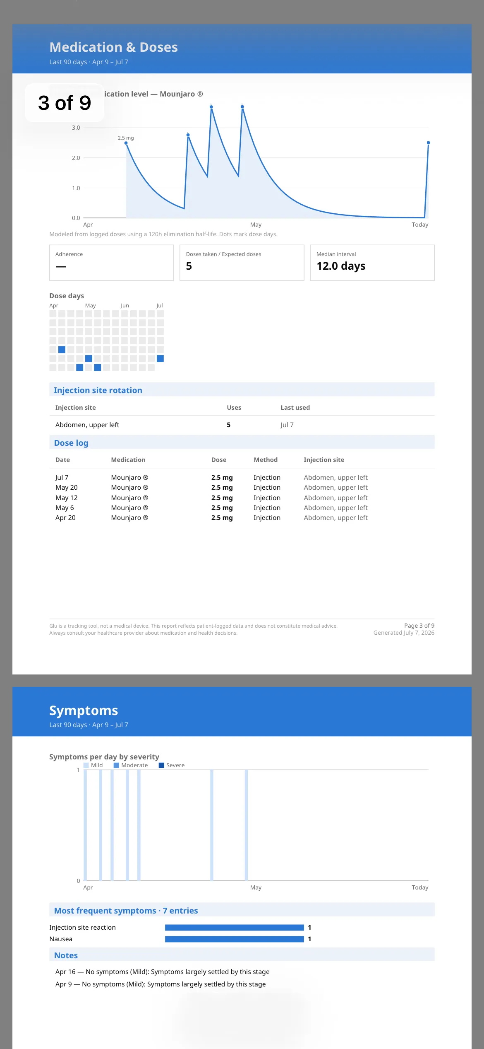Viewport: 484px width, 1049px height.
Task: Click the 'Jun' label in the dose days calendar
Action: pos(125,305)
